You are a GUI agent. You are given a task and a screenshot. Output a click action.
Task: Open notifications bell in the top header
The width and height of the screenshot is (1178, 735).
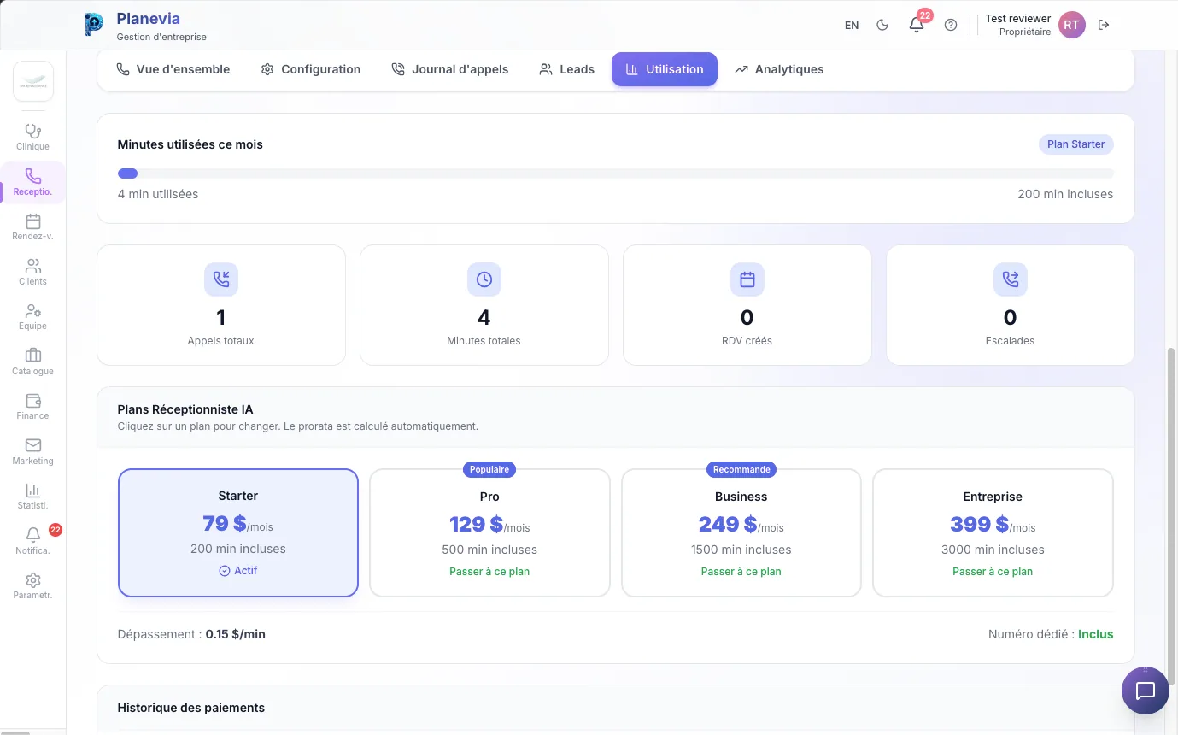[x=917, y=25]
